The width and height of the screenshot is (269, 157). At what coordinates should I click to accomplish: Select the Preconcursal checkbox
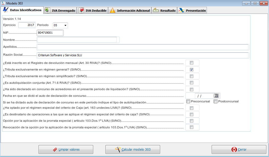[188, 102]
